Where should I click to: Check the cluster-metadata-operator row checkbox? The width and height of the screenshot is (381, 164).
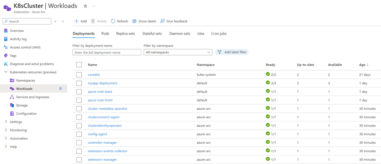click(x=79, y=109)
